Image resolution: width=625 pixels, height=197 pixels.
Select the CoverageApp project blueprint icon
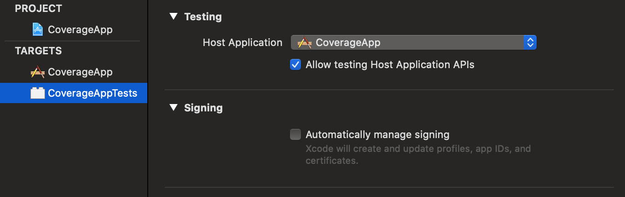[x=38, y=30]
